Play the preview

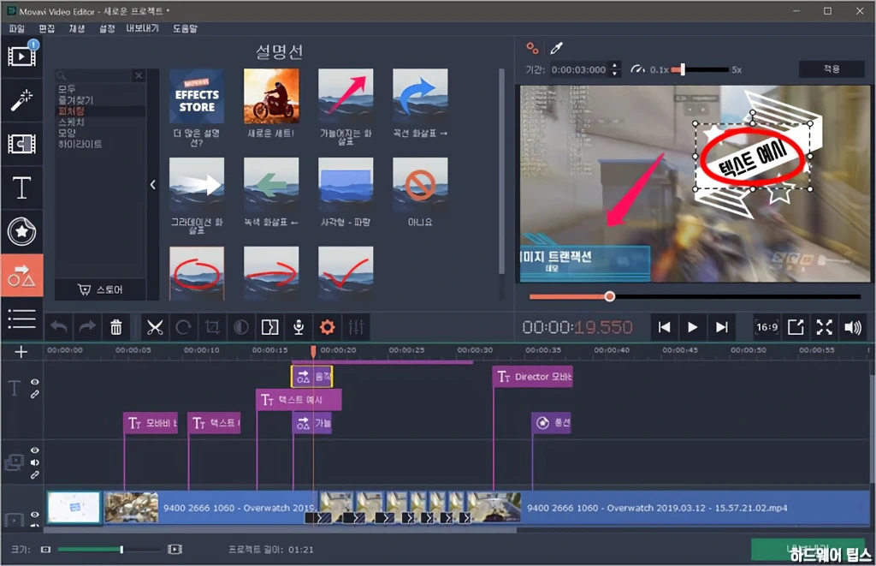[693, 327]
